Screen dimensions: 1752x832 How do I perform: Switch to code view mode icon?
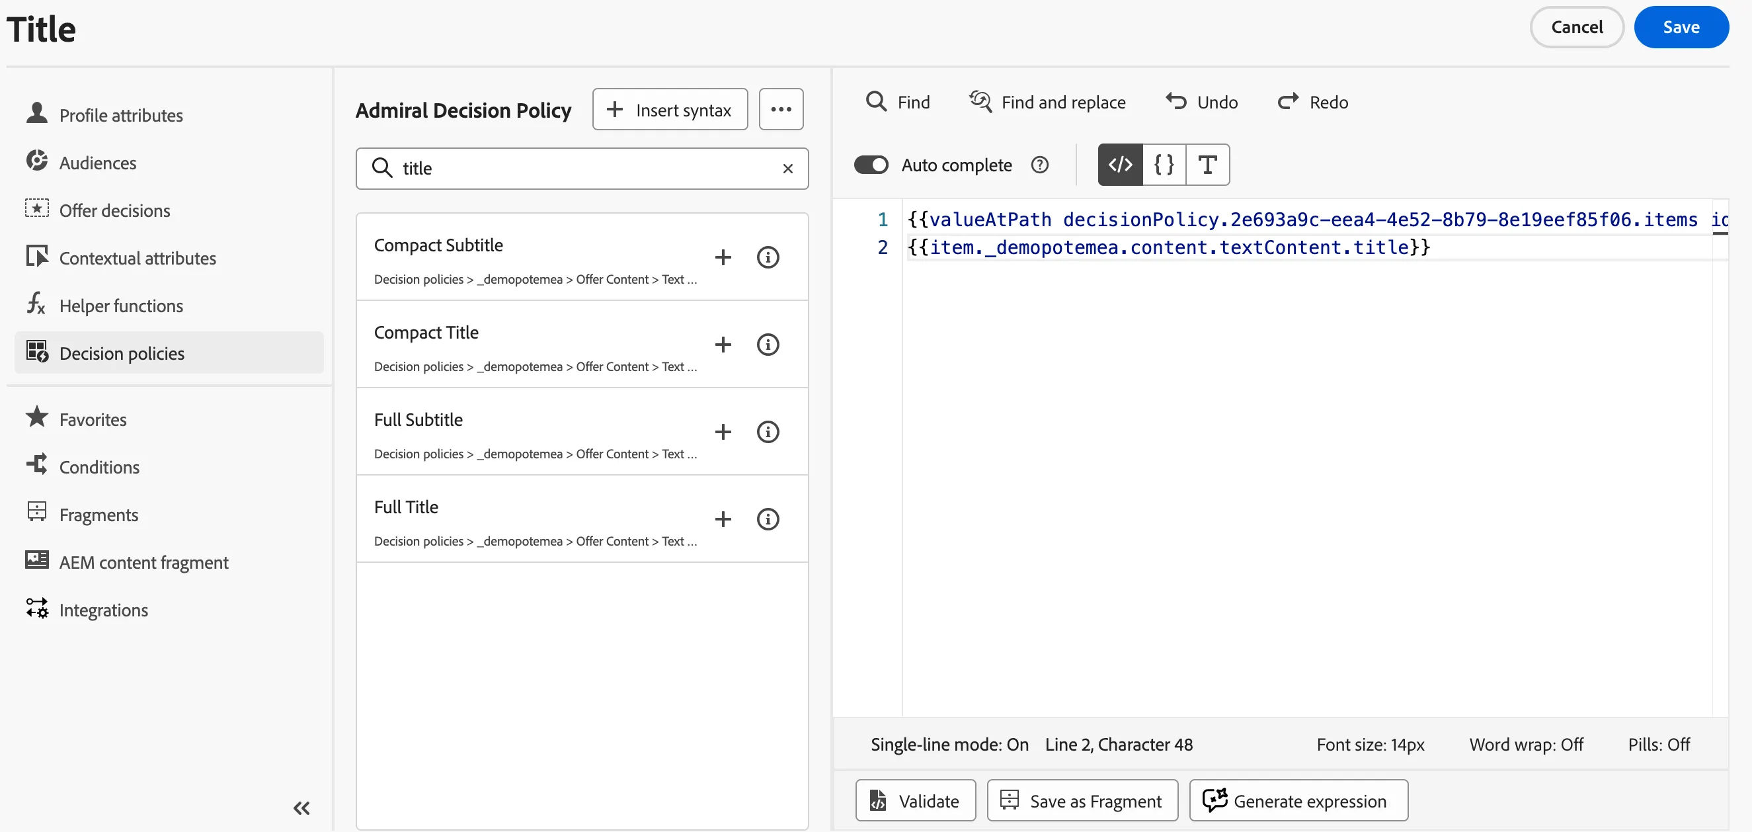tap(1120, 165)
